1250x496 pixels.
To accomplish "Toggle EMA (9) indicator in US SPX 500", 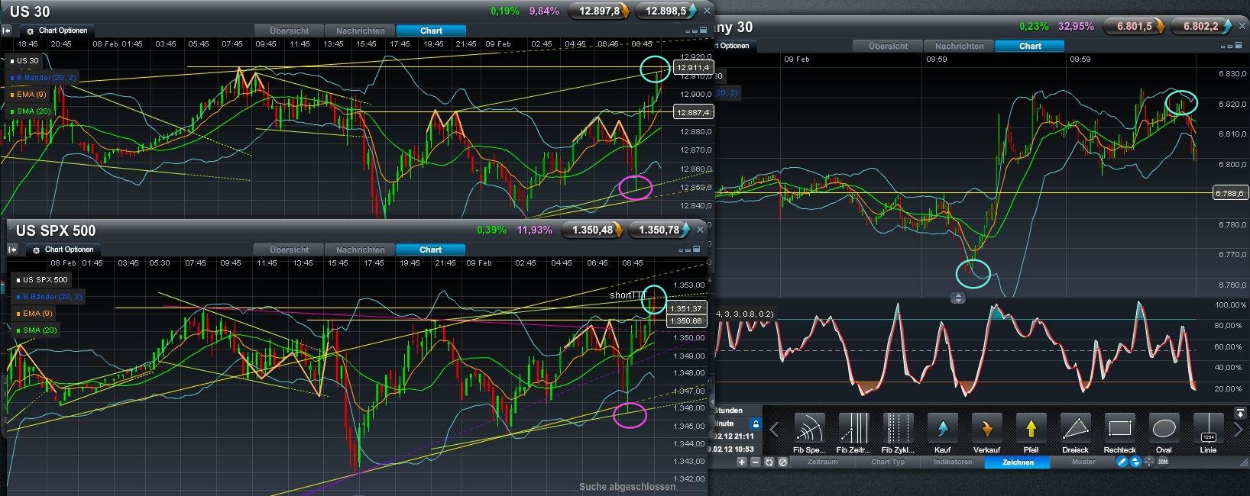I will point(34,313).
